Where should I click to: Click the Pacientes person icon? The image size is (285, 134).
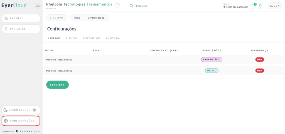click(x=6, y=29)
